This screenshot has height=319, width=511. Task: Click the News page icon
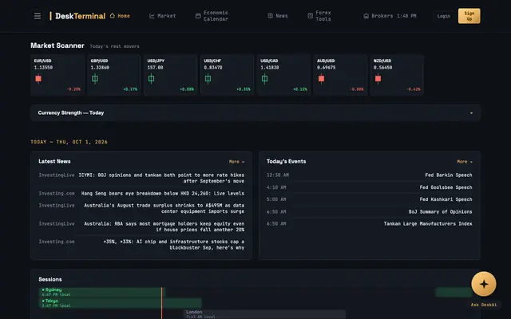[270, 16]
